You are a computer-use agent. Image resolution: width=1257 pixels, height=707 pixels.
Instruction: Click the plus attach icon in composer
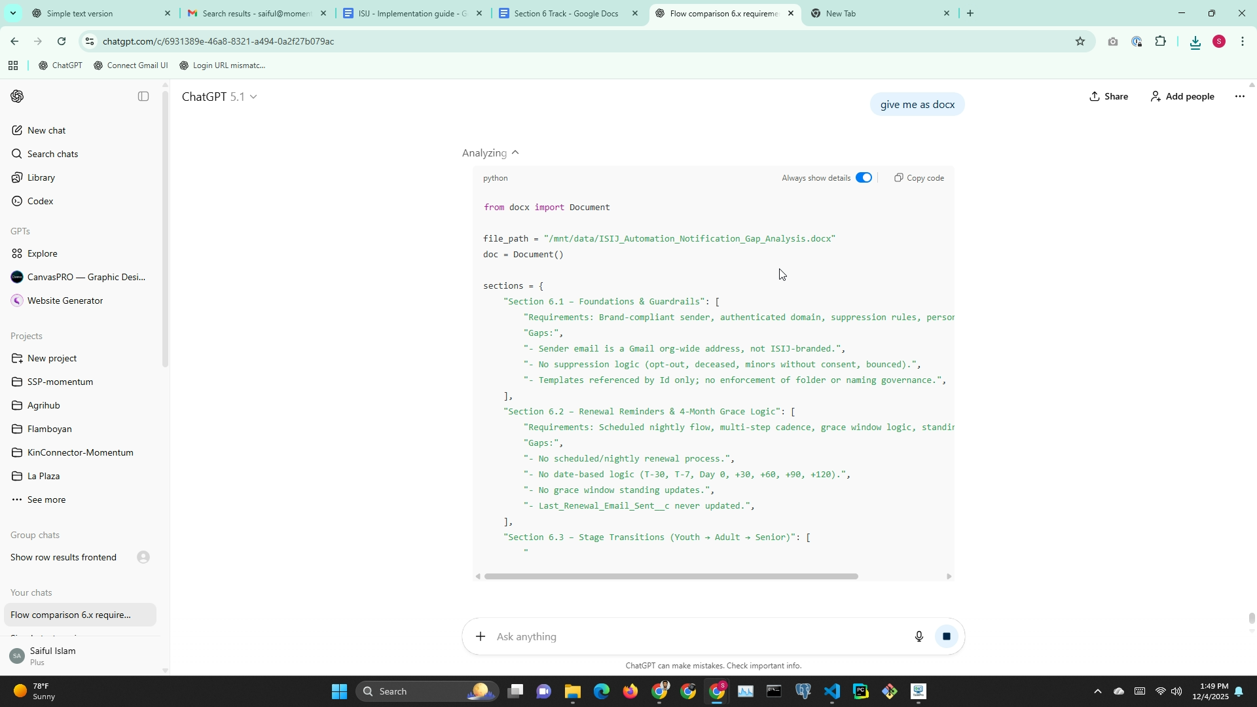481,636
